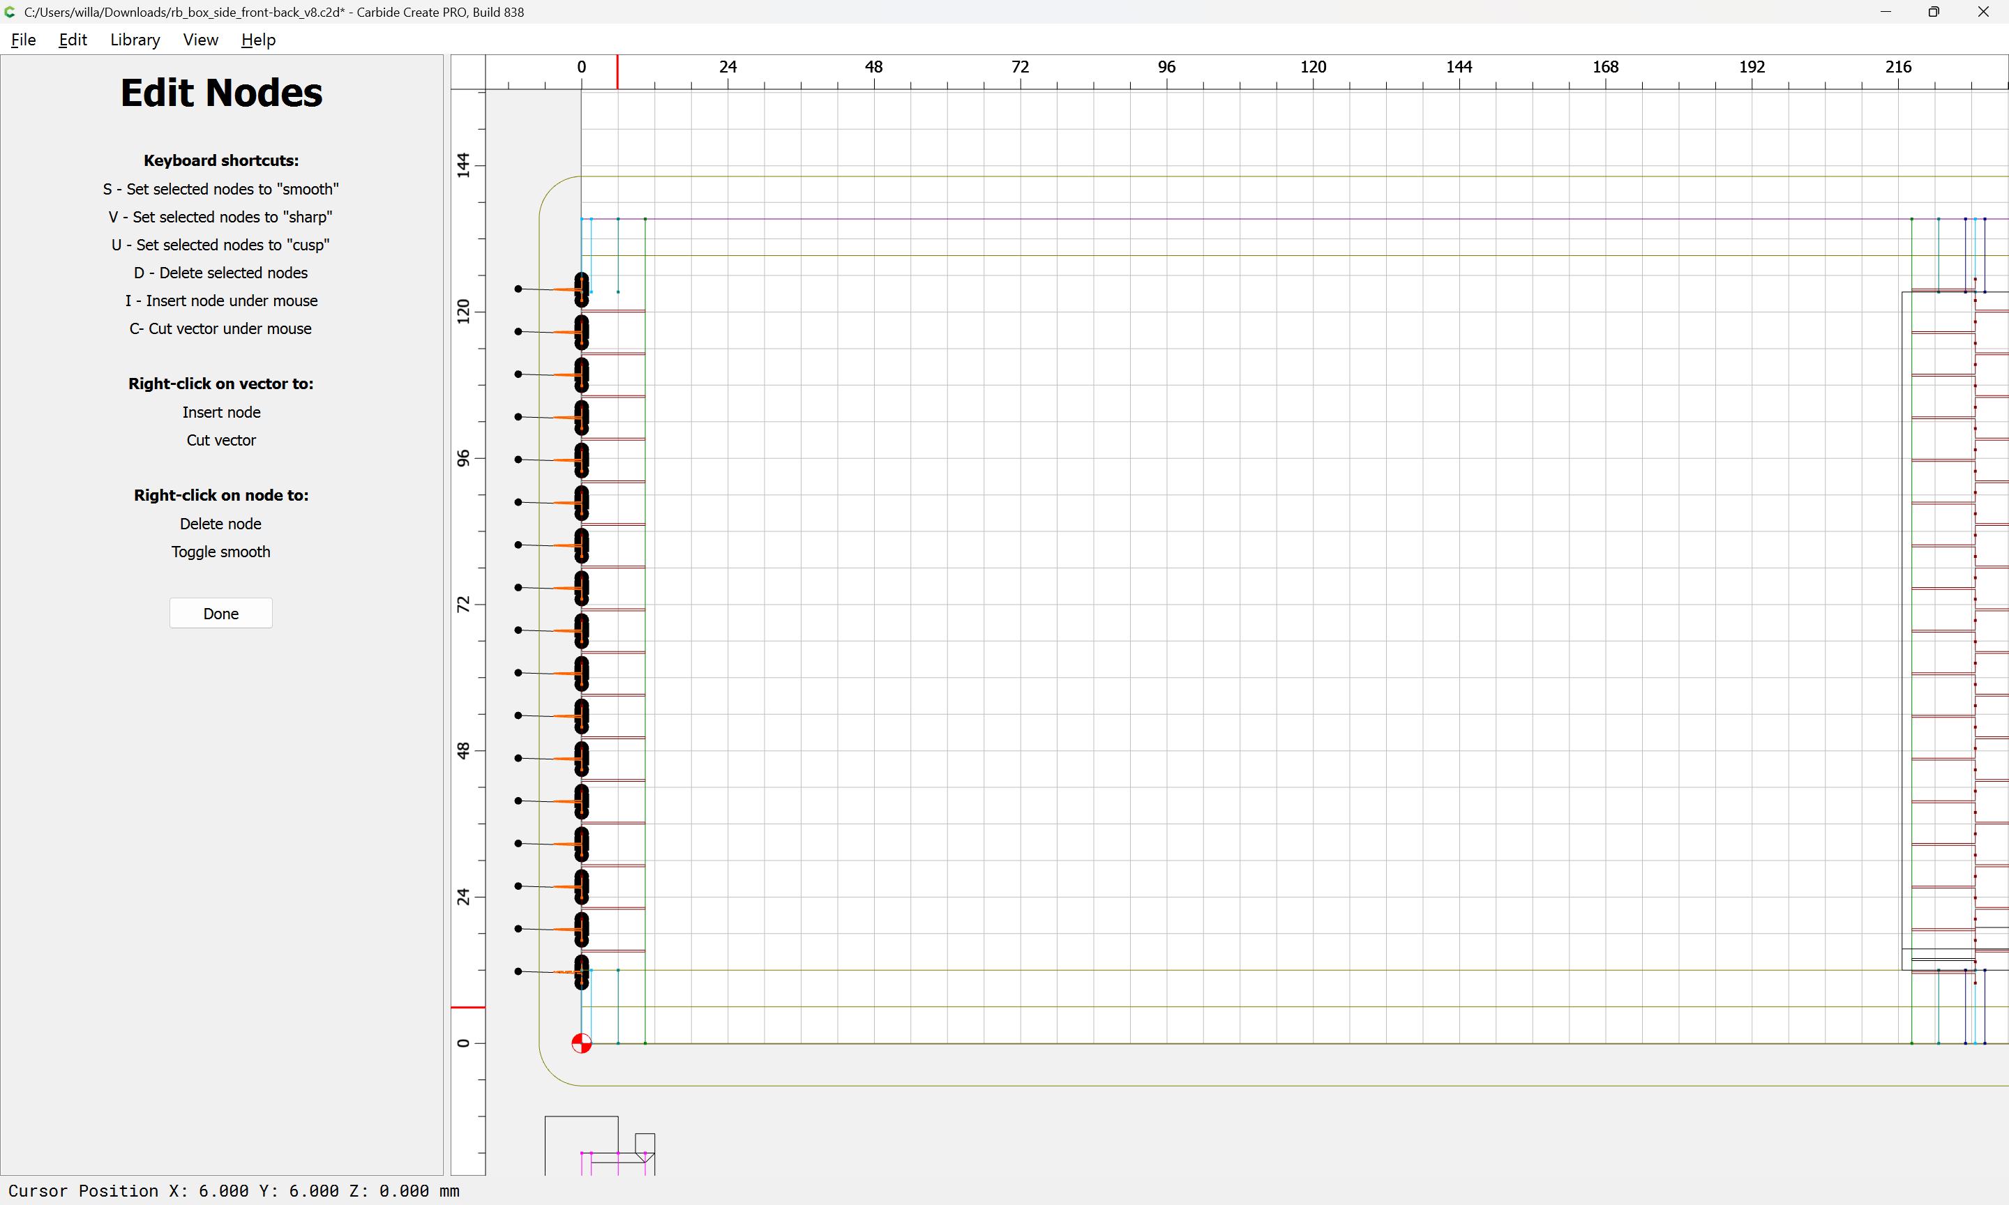Click the red cursor marker on horizontal ruler

pyautogui.click(x=617, y=71)
